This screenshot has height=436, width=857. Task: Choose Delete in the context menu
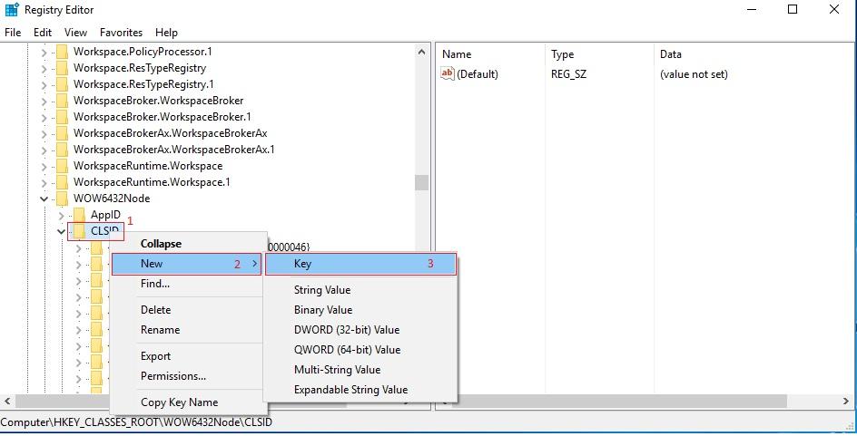coord(189,310)
